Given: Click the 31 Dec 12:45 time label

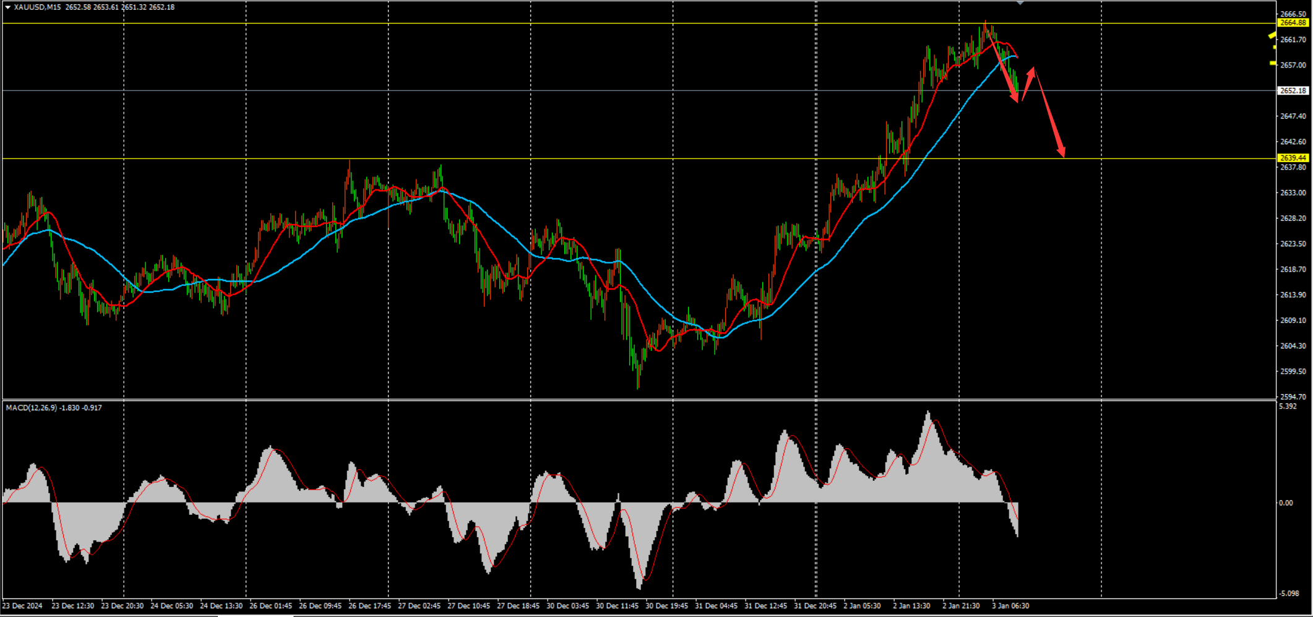Looking at the screenshot, I should pos(766,606).
